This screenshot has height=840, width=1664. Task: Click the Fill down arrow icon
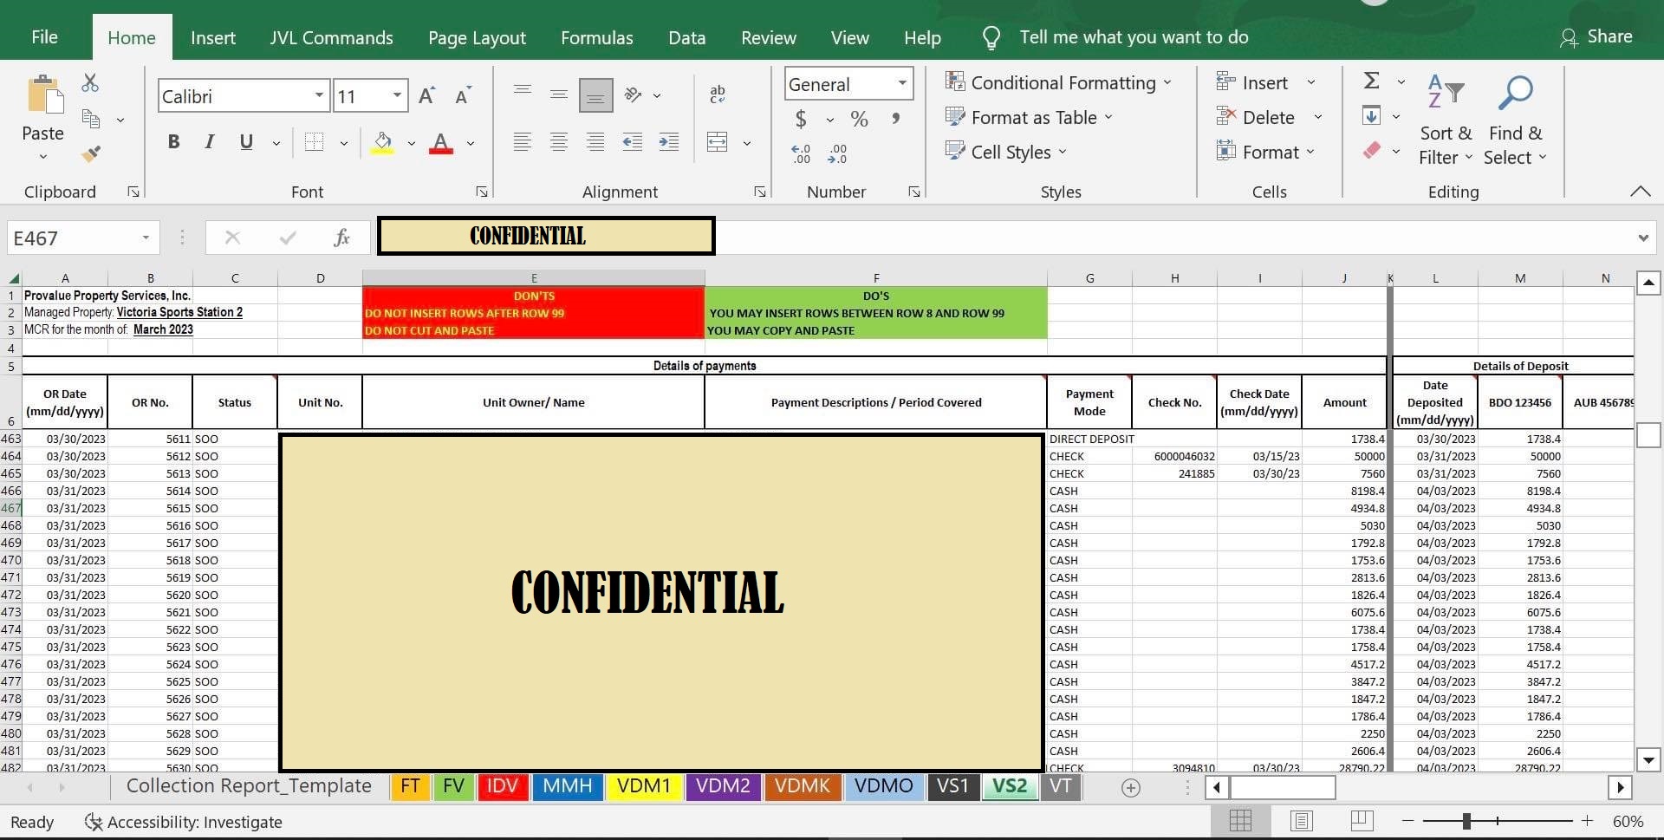point(1371,115)
